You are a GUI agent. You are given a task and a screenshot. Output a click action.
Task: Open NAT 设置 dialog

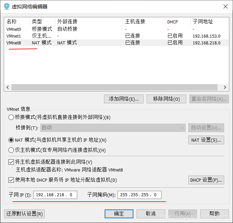point(206,140)
